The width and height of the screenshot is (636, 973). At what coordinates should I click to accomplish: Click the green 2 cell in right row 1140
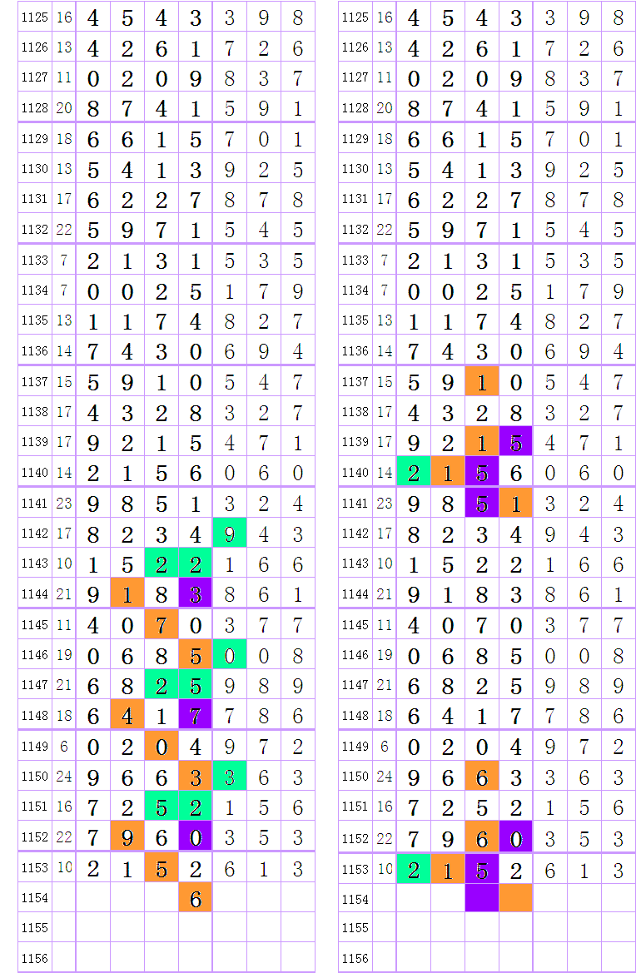(x=414, y=473)
